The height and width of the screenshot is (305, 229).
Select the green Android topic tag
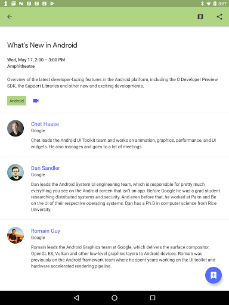[17, 101]
